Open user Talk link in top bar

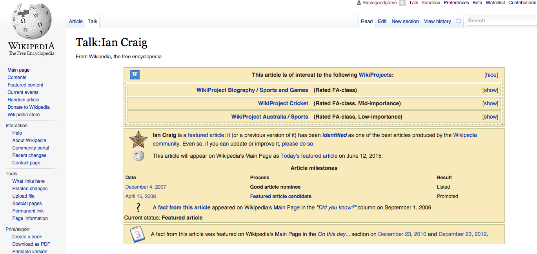pyautogui.click(x=413, y=3)
